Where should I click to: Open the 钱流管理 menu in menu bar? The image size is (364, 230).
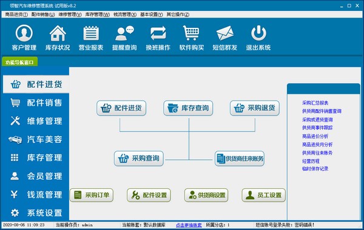click(125, 15)
